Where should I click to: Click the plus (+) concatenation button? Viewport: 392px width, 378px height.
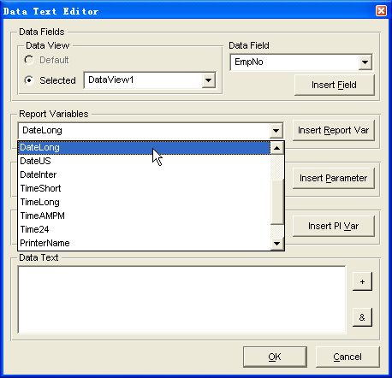(362, 281)
